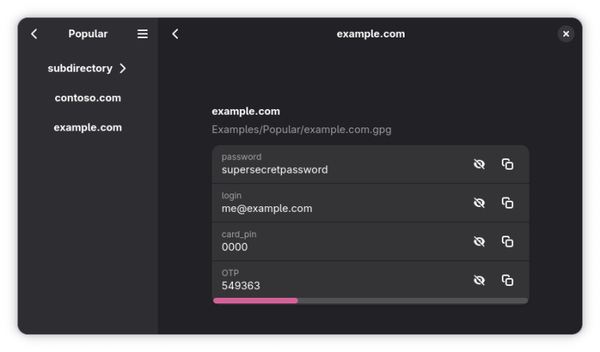This screenshot has width=600, height=352.
Task: Copy the login value
Action: (507, 203)
